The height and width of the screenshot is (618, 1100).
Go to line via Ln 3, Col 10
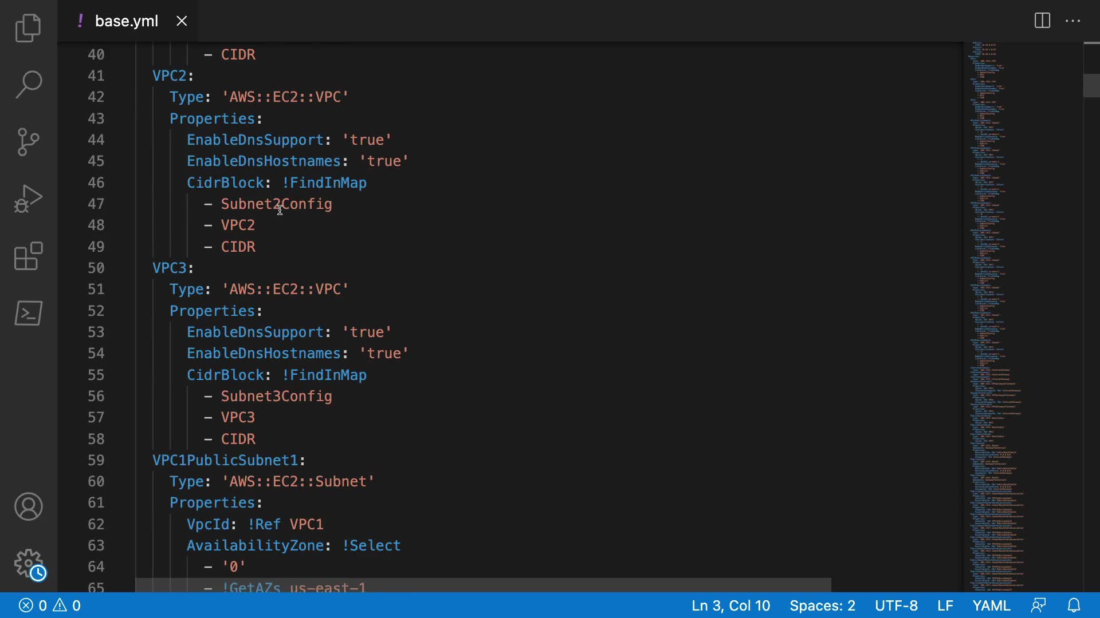pyautogui.click(x=730, y=605)
